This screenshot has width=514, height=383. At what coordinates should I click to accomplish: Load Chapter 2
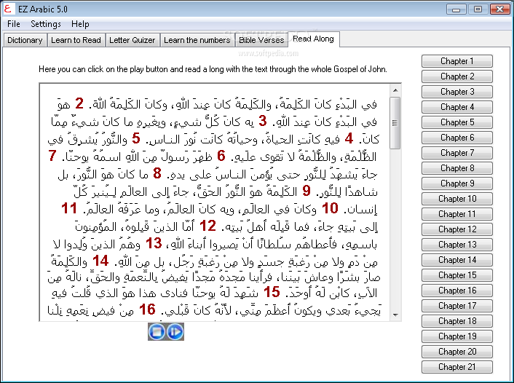tap(457, 76)
